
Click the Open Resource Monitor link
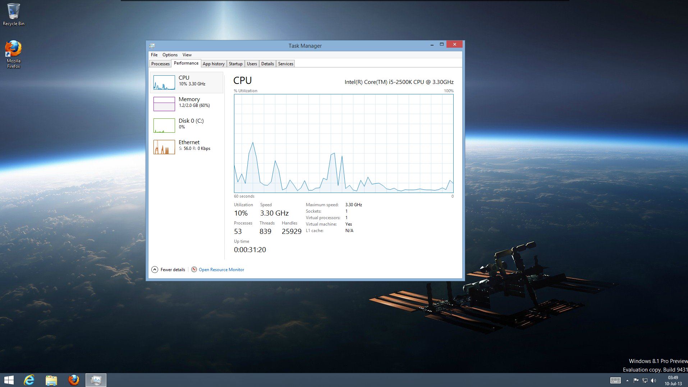221,269
